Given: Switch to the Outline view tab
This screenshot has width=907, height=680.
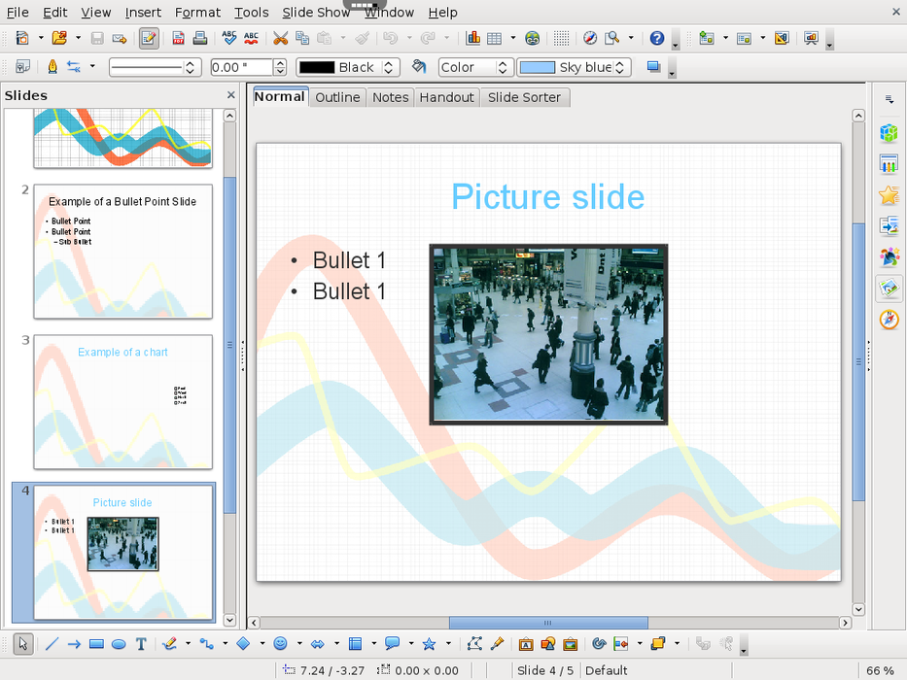Looking at the screenshot, I should 337,97.
